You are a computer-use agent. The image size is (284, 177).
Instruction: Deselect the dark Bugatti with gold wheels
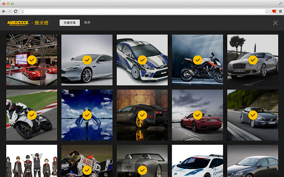point(142,115)
